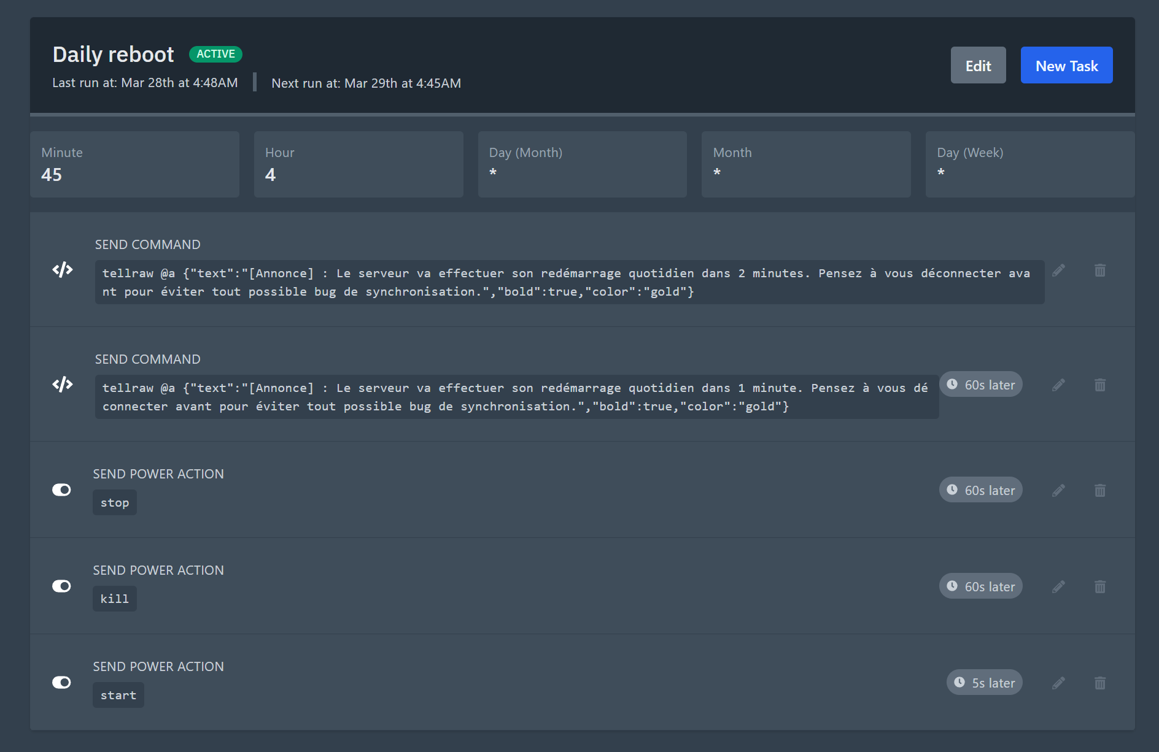Click the SEND POWER ACTION heading above stop
This screenshot has height=752, width=1159.
(158, 474)
